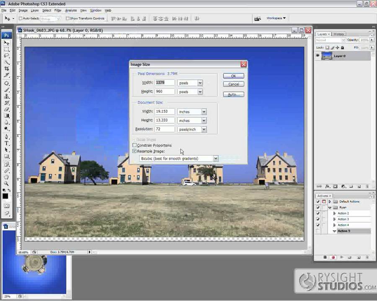The width and height of the screenshot is (377, 301).
Task: Open the Image menu
Action: click(23, 10)
